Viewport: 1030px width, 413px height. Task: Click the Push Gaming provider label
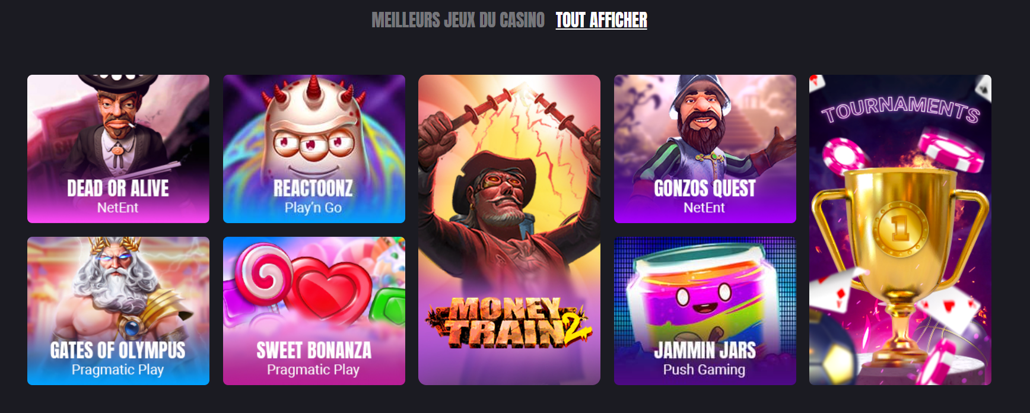pyautogui.click(x=704, y=370)
